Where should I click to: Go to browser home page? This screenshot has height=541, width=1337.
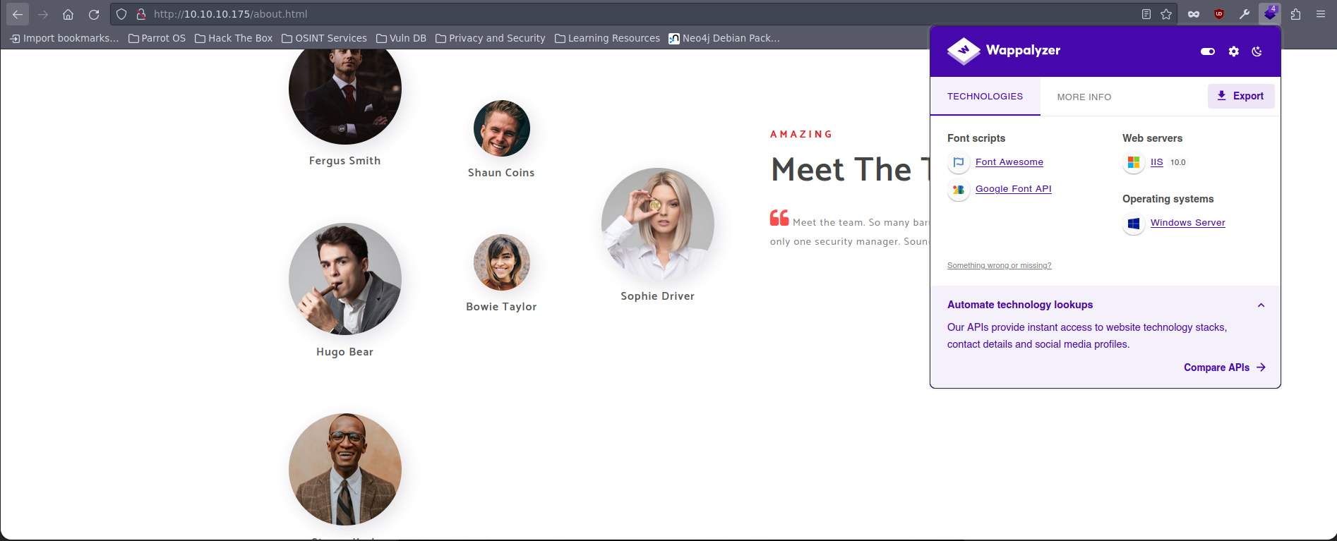coord(68,14)
